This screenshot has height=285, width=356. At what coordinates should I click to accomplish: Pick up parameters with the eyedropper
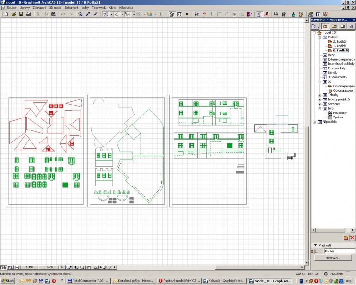(x=88, y=14)
